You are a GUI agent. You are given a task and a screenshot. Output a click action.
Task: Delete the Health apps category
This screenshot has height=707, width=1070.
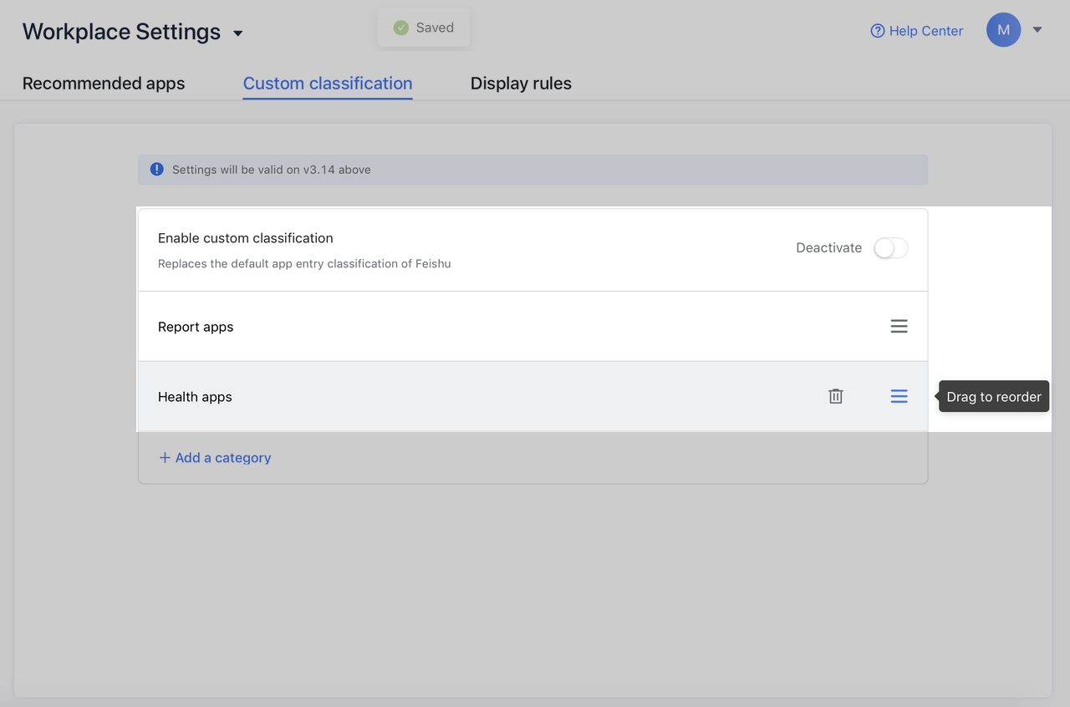click(835, 395)
